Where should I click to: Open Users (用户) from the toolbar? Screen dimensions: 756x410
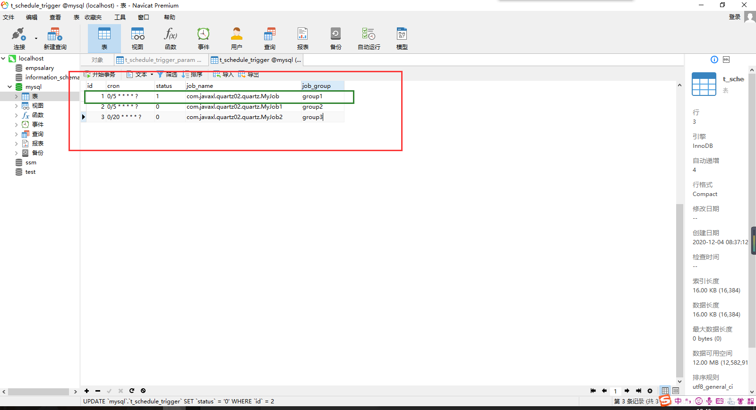tap(237, 39)
